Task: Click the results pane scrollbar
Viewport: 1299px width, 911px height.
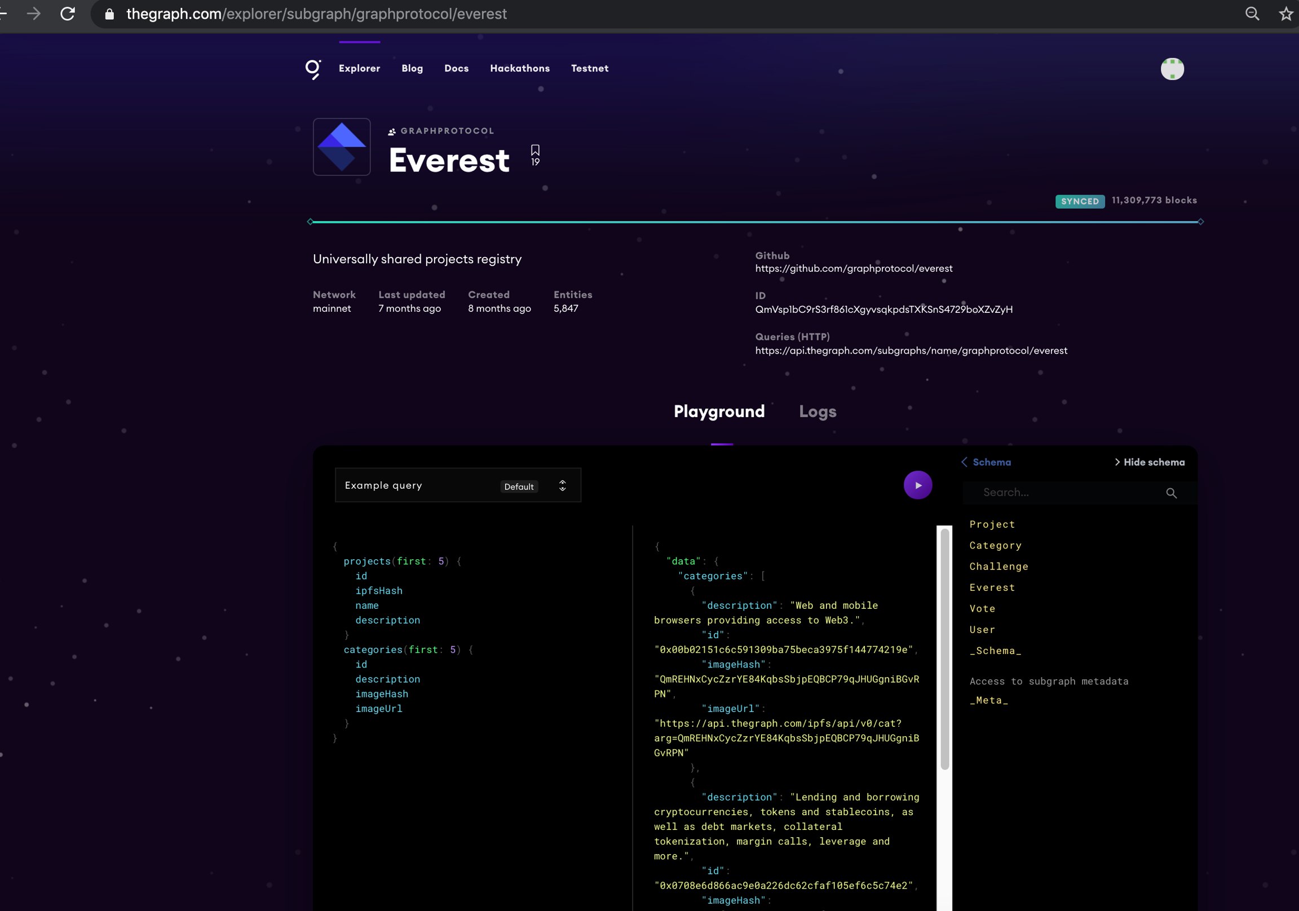Action: [x=944, y=649]
